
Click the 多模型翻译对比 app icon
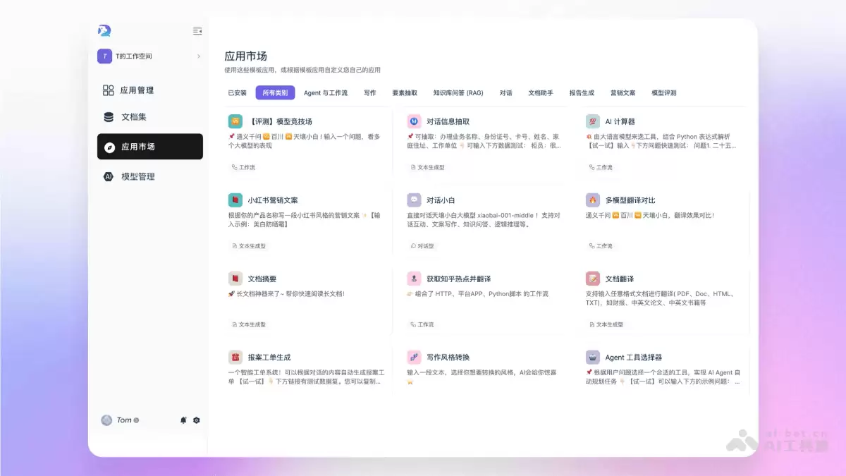(x=593, y=200)
